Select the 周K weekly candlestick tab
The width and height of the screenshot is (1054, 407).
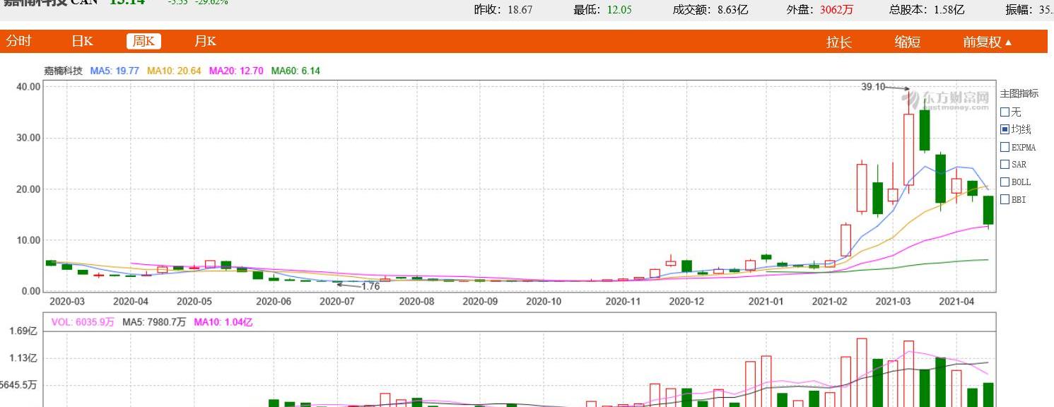coord(144,41)
